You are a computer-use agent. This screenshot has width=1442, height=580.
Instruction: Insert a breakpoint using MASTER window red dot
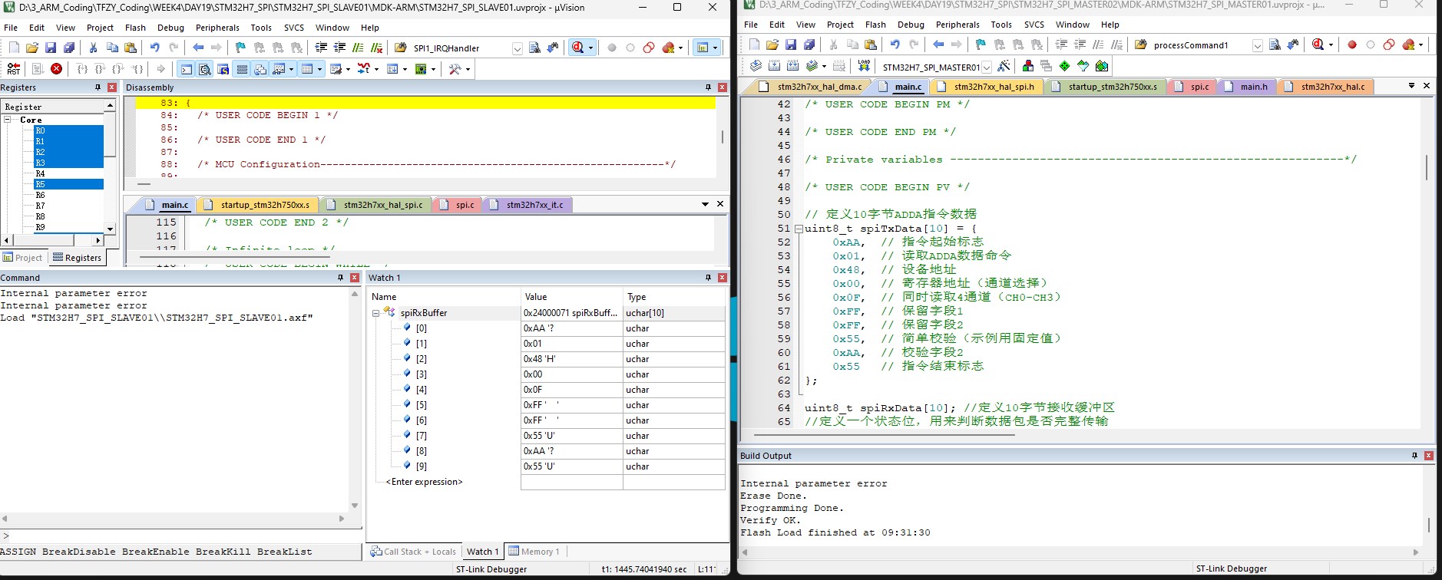[x=1352, y=44]
